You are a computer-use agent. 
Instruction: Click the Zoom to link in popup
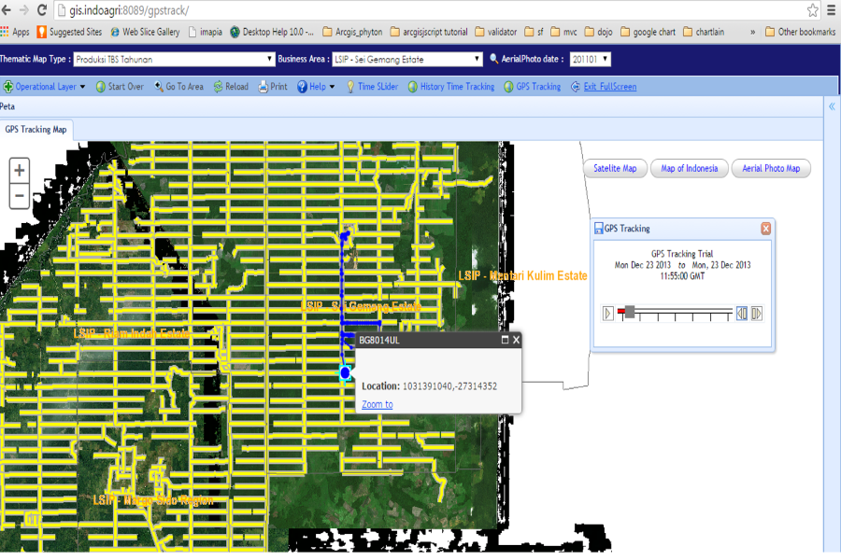(x=377, y=405)
